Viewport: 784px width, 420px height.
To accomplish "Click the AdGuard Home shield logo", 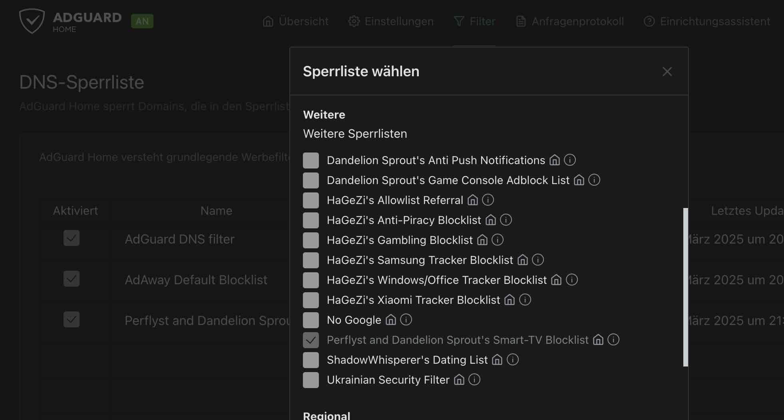I will tap(32, 21).
